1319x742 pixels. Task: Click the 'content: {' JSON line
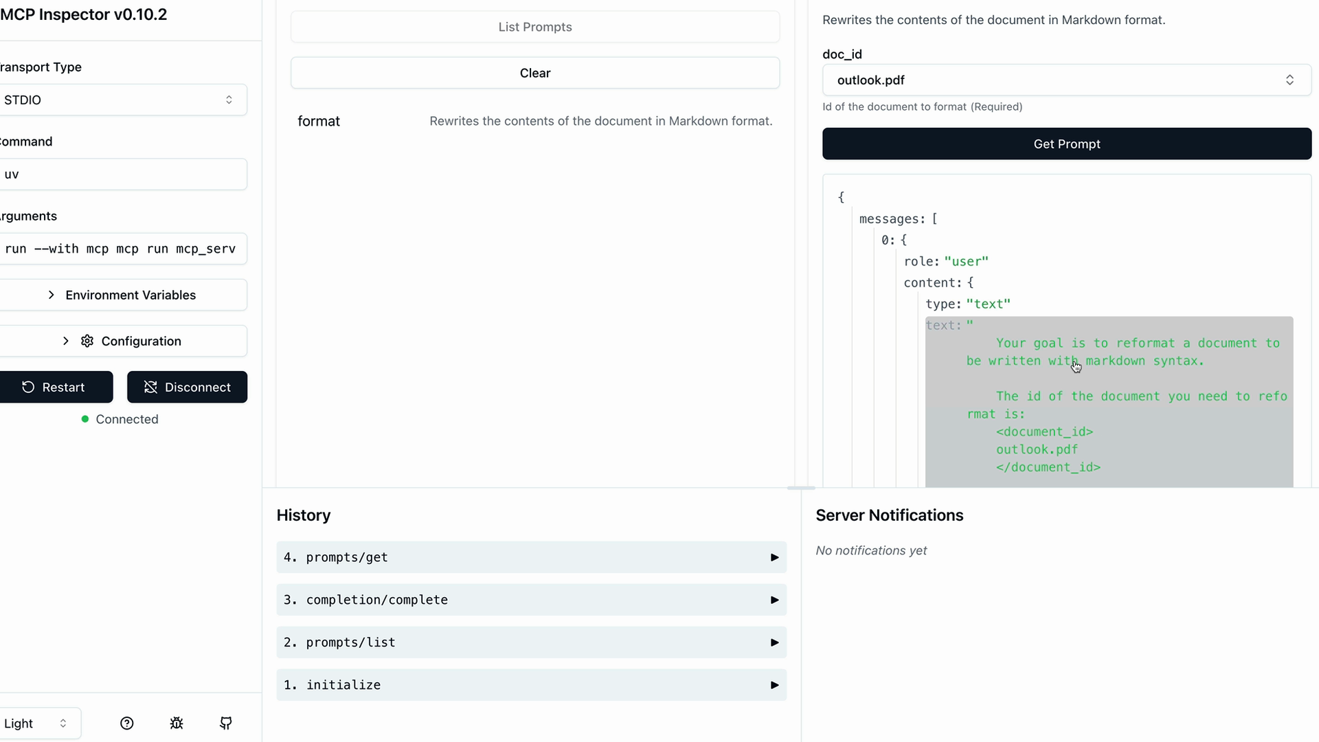click(938, 283)
